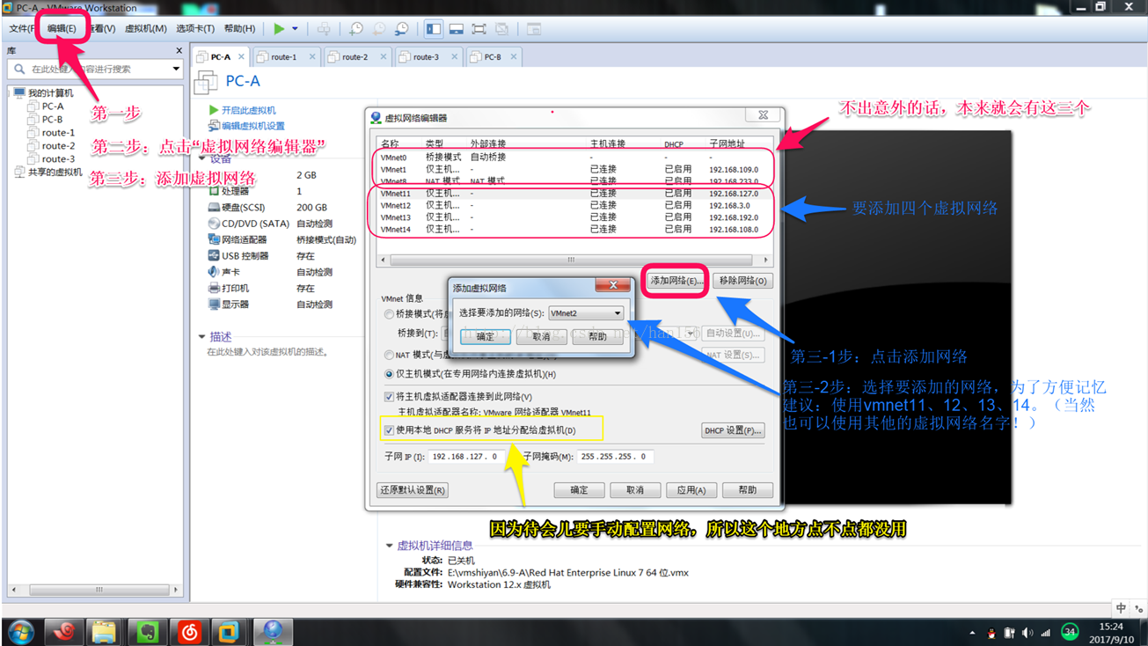Click the 添加网络(E)... button
Screen dimensions: 1148x646
point(676,281)
